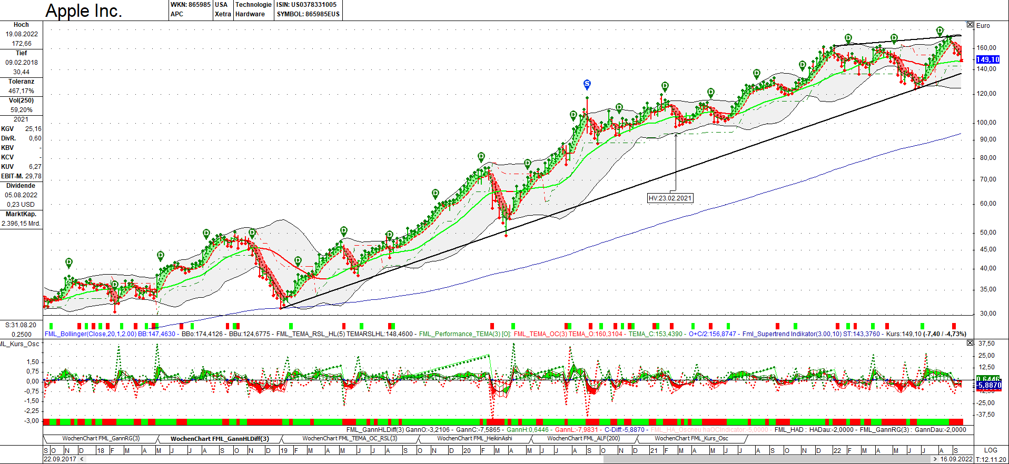Open the WochenChart FML_TEMA_OC_RSL(3) tab

click(350, 438)
